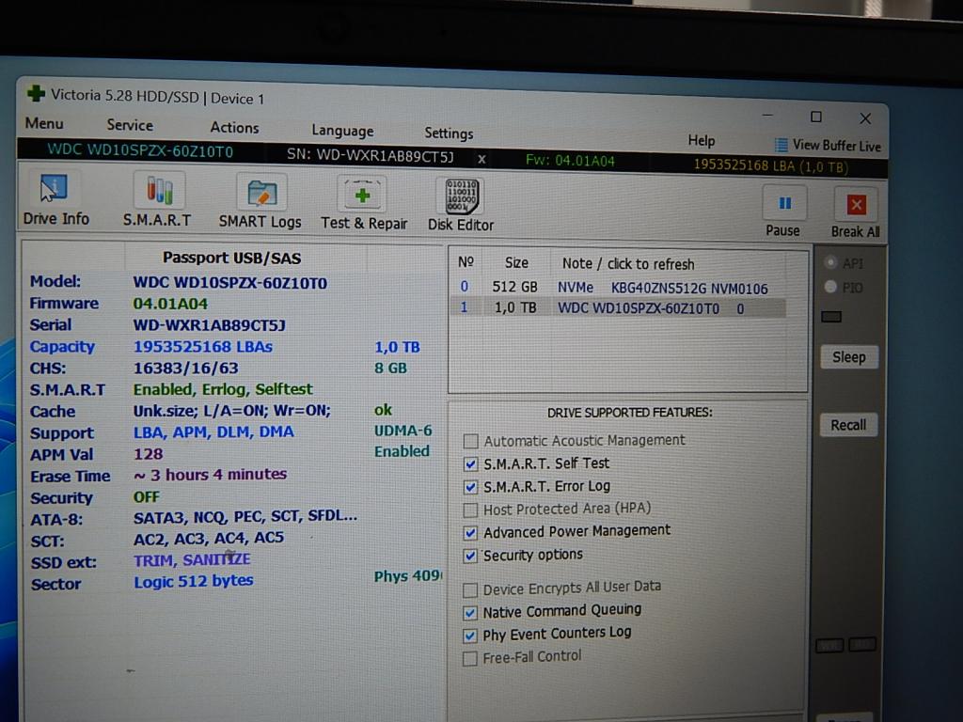Open the Menu menu
This screenshot has height=722, width=963.
44,123
